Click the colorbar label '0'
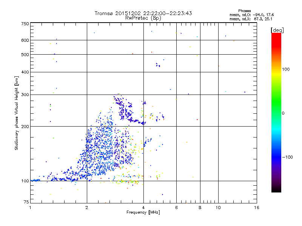Screen dimensions: 302x226 [x=283, y=113]
